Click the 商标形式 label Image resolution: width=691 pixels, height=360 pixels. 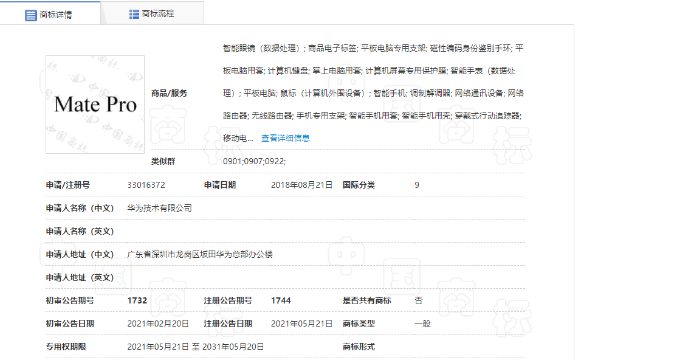[359, 347]
